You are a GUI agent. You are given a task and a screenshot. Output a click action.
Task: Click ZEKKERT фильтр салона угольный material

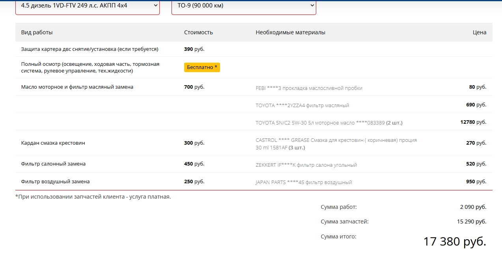[x=306, y=165]
